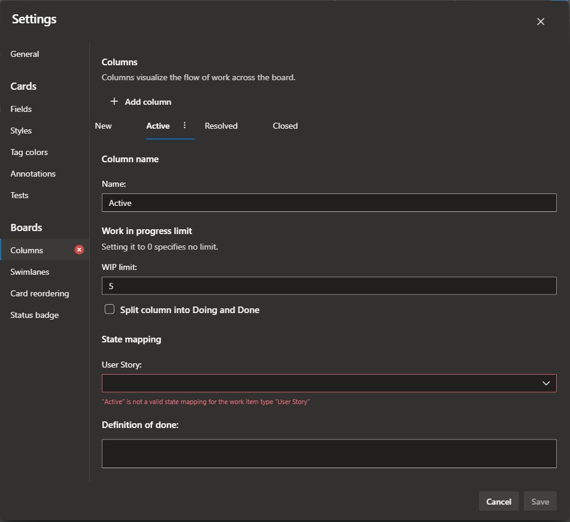Viewport: 570px width, 522px height.
Task: Select Columns in the Boards section
Action: click(x=45, y=250)
